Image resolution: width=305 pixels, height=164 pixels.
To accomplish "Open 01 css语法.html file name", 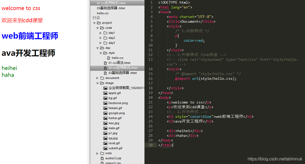I will click(x=119, y=63).
